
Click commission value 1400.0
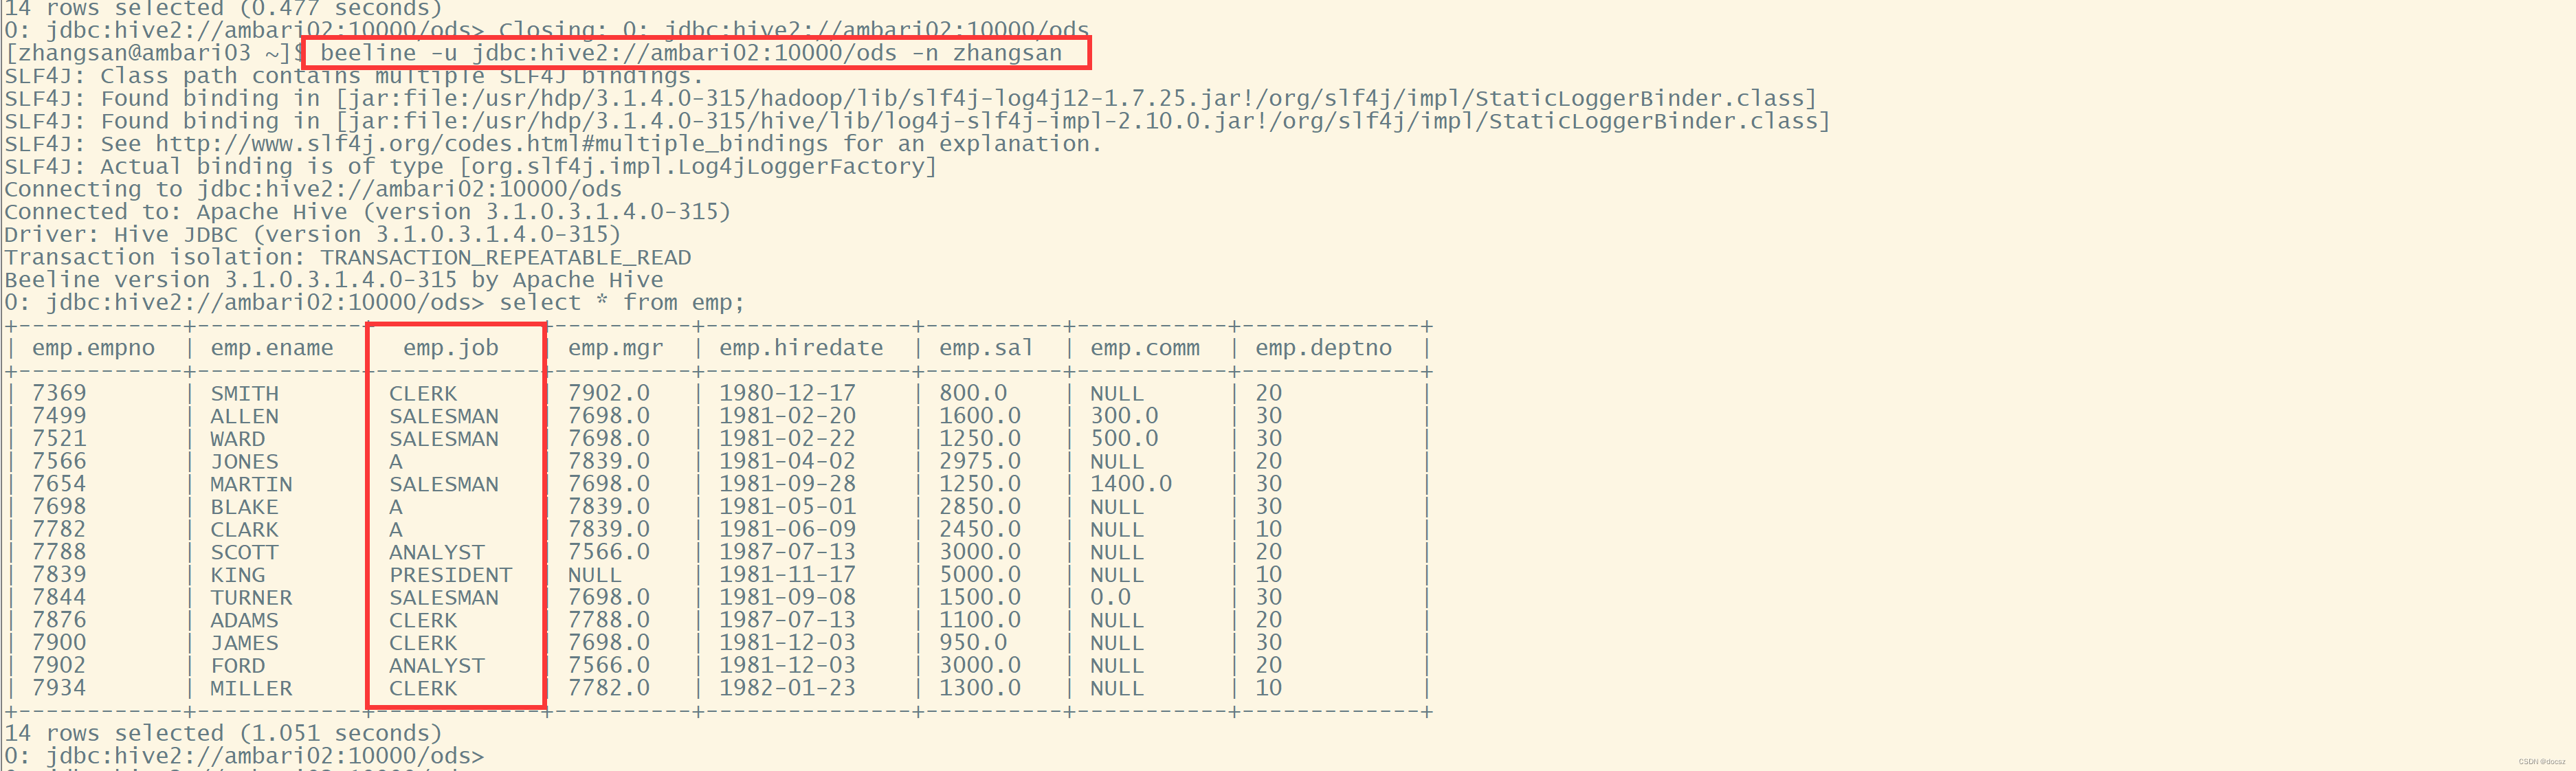pyautogui.click(x=1130, y=484)
